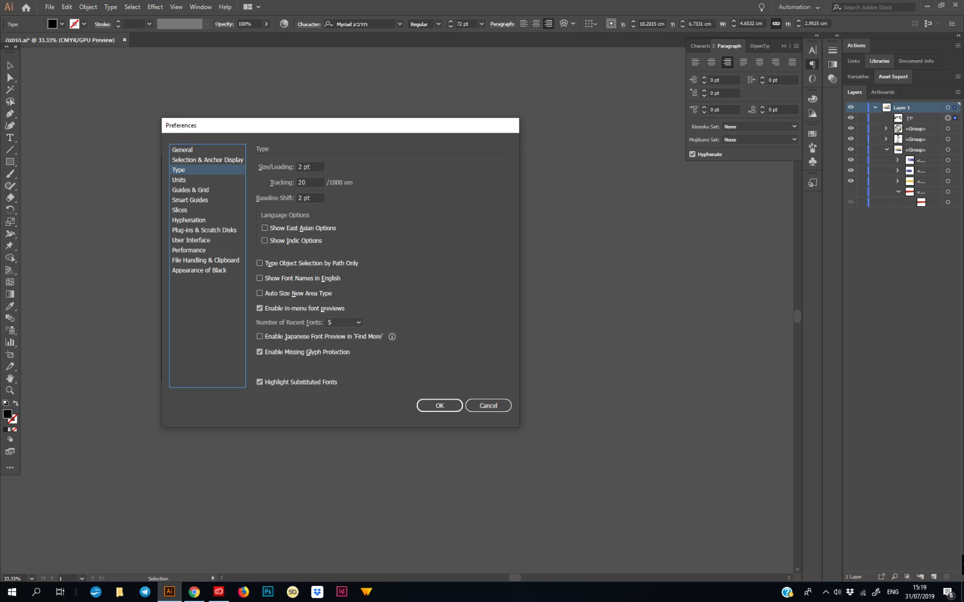Toggle Type Object Selection by Path Only

pyautogui.click(x=259, y=263)
